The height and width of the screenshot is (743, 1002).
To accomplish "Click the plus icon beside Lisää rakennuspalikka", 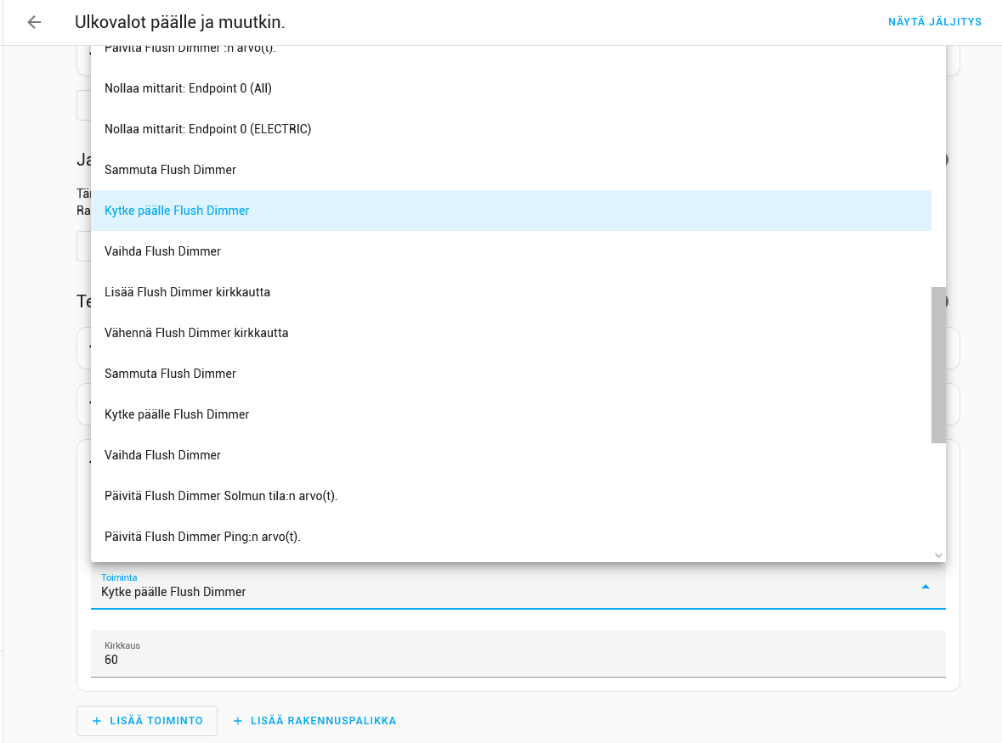I will click(238, 721).
